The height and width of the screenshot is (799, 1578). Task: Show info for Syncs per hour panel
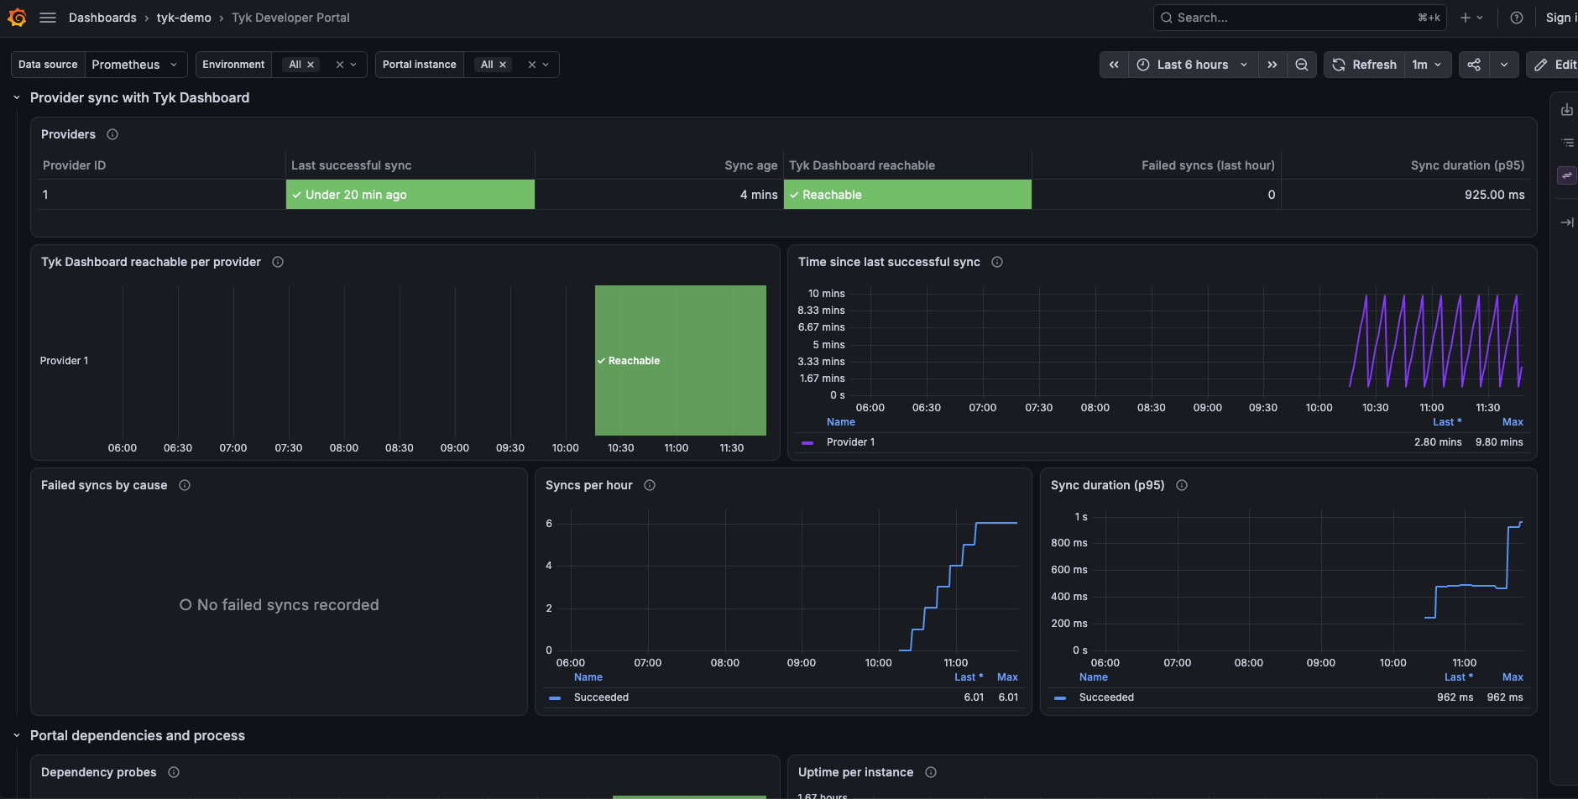click(650, 485)
